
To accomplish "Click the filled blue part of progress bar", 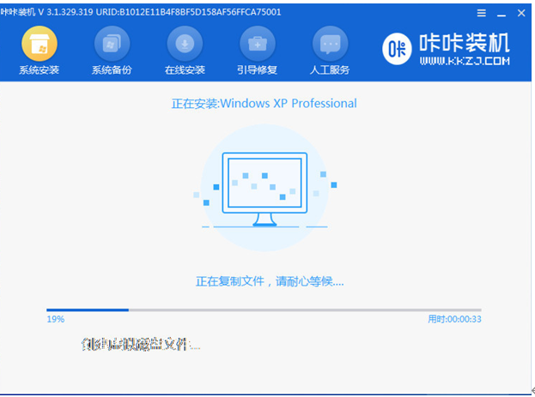I will point(88,310).
